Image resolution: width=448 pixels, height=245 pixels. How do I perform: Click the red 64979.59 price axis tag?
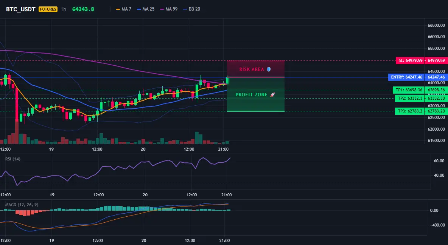pyautogui.click(x=436, y=60)
